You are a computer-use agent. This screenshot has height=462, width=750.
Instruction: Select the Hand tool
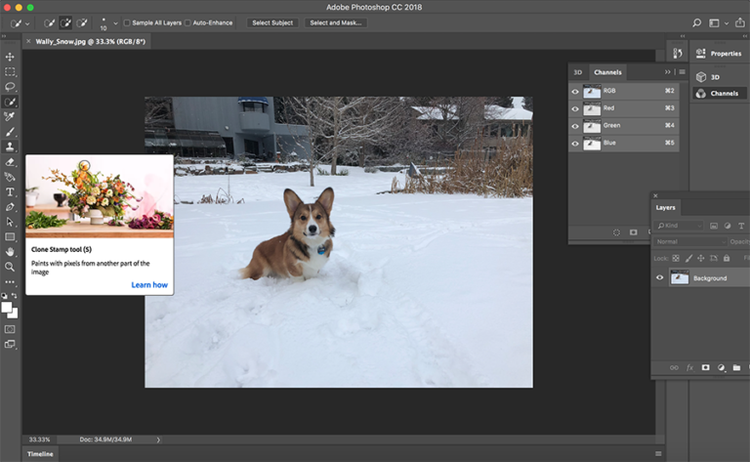click(x=10, y=252)
